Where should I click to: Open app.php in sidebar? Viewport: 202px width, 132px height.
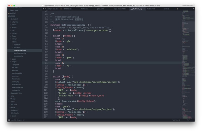point(15,70)
